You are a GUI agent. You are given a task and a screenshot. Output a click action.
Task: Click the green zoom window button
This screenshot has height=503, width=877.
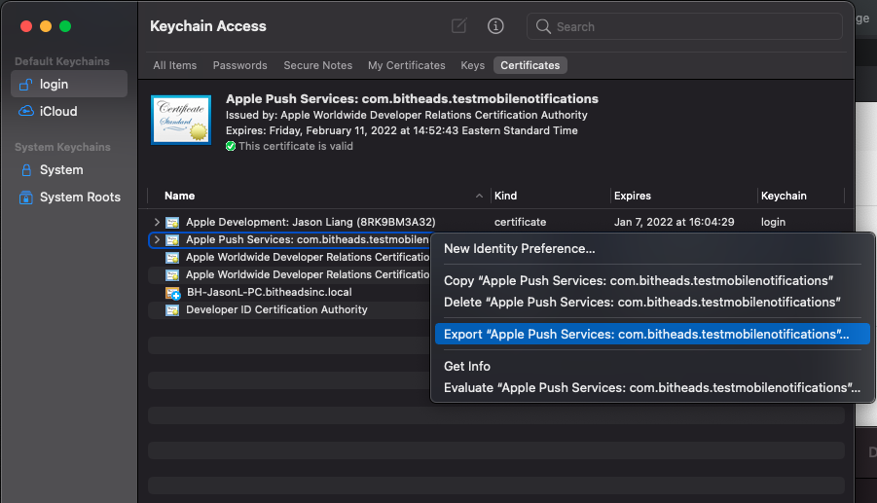click(65, 26)
